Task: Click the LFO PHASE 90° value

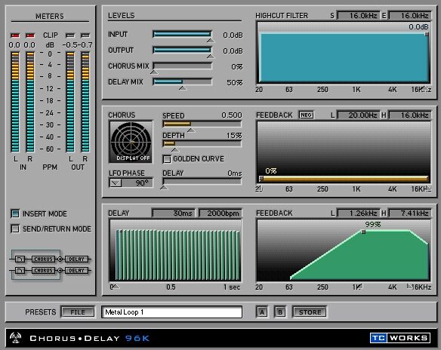Action: tap(142, 183)
